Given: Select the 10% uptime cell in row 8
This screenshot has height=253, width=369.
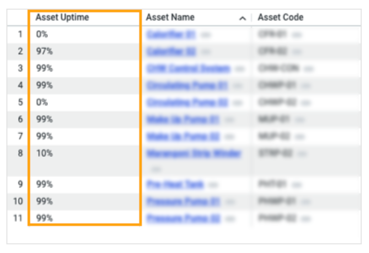Looking at the screenshot, I should [44, 153].
